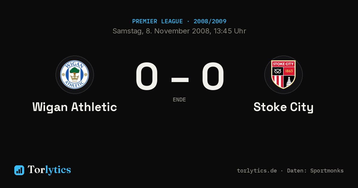Select the Stoke City team name
The image size is (358, 188).
tap(283, 107)
